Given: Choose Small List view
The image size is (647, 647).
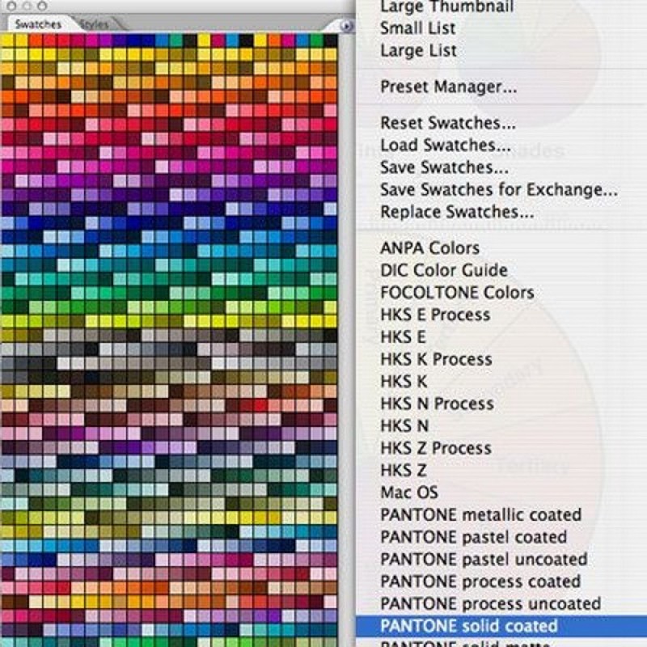Looking at the screenshot, I should coord(418,28).
